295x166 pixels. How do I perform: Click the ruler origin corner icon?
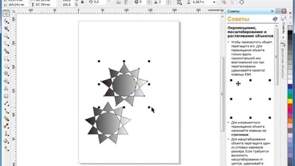pos(14,12)
